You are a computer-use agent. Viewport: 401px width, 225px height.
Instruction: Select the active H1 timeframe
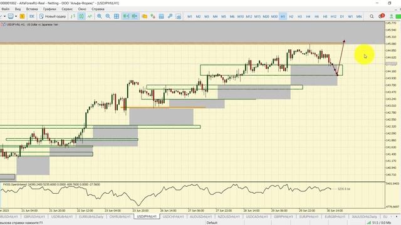tap(283, 16)
